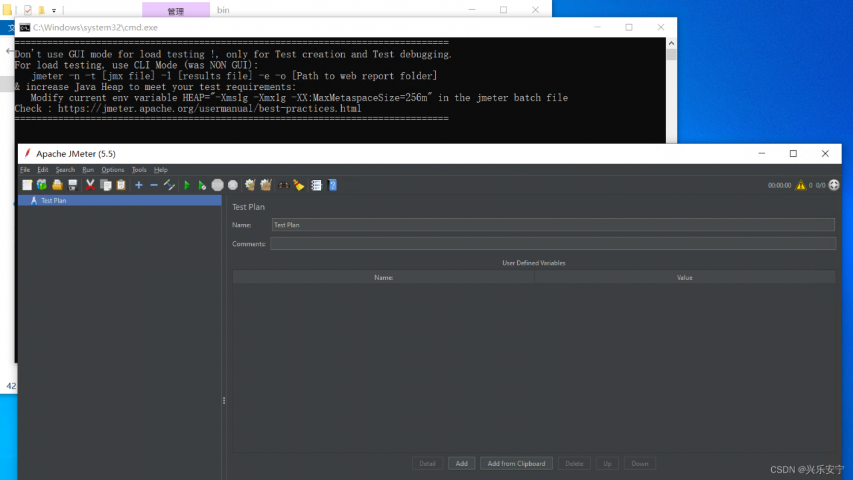Screen dimensions: 853x480
Task: Click the Add button
Action: click(462, 463)
